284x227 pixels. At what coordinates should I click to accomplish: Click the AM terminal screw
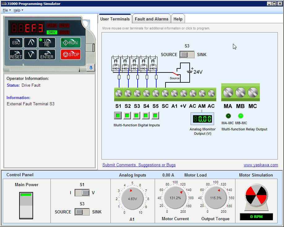coord(202,94)
